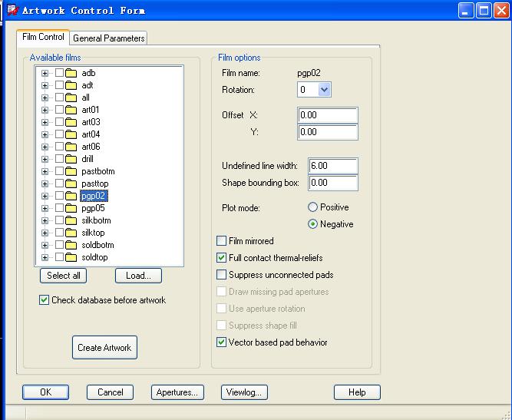Image resolution: width=512 pixels, height=420 pixels.
Task: Open the Rotation dropdown
Action: (x=324, y=90)
